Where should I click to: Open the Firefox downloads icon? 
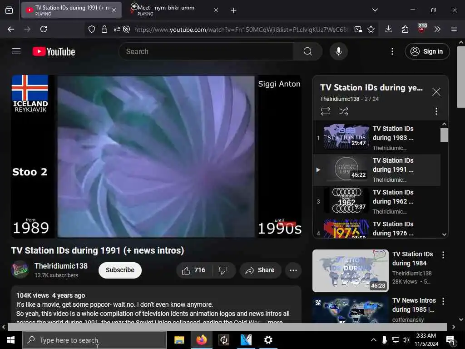(389, 29)
